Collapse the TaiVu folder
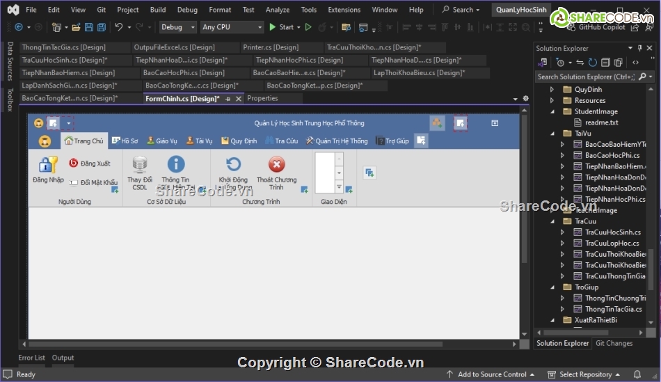 click(552, 133)
